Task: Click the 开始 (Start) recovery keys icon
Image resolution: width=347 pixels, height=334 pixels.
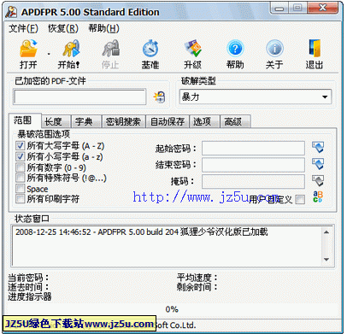Action: (71, 49)
